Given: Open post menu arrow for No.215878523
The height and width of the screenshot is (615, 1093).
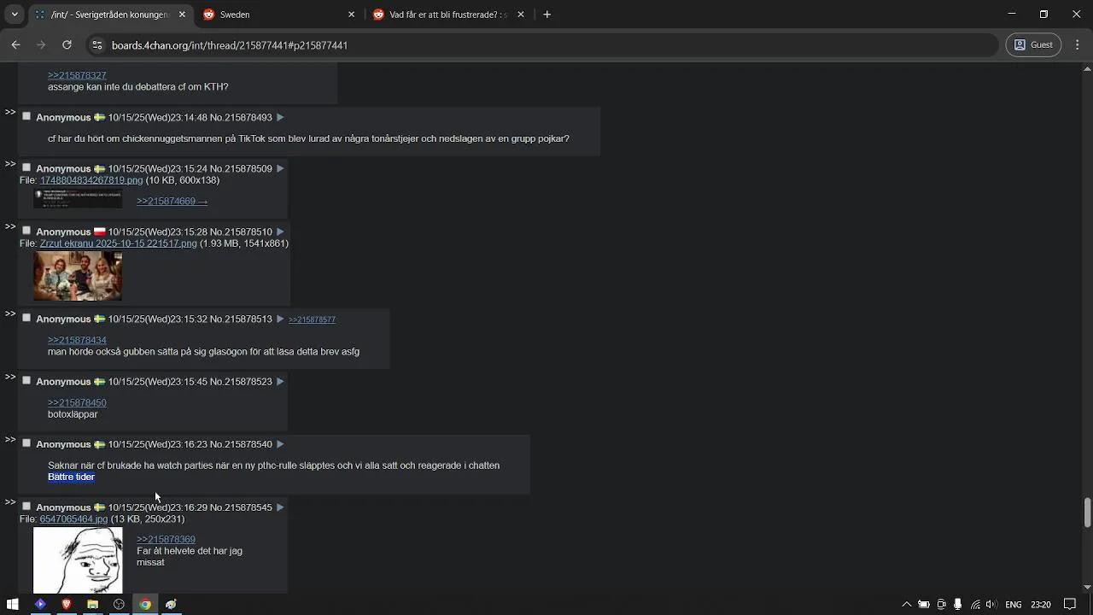Looking at the screenshot, I should point(280,381).
